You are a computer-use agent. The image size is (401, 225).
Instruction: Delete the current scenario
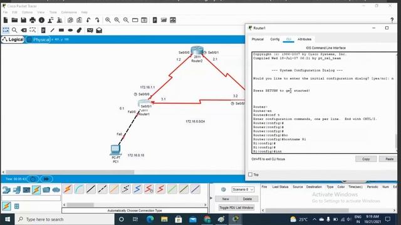pyautogui.click(x=247, y=199)
